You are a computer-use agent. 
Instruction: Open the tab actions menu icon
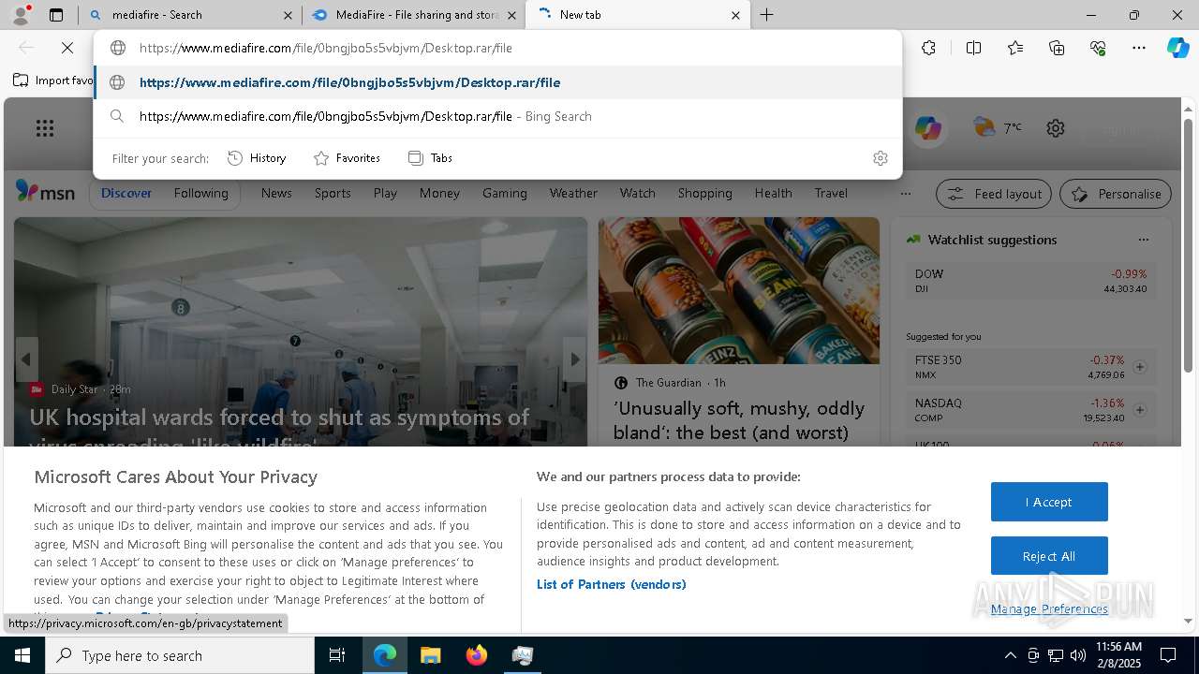pos(56,15)
